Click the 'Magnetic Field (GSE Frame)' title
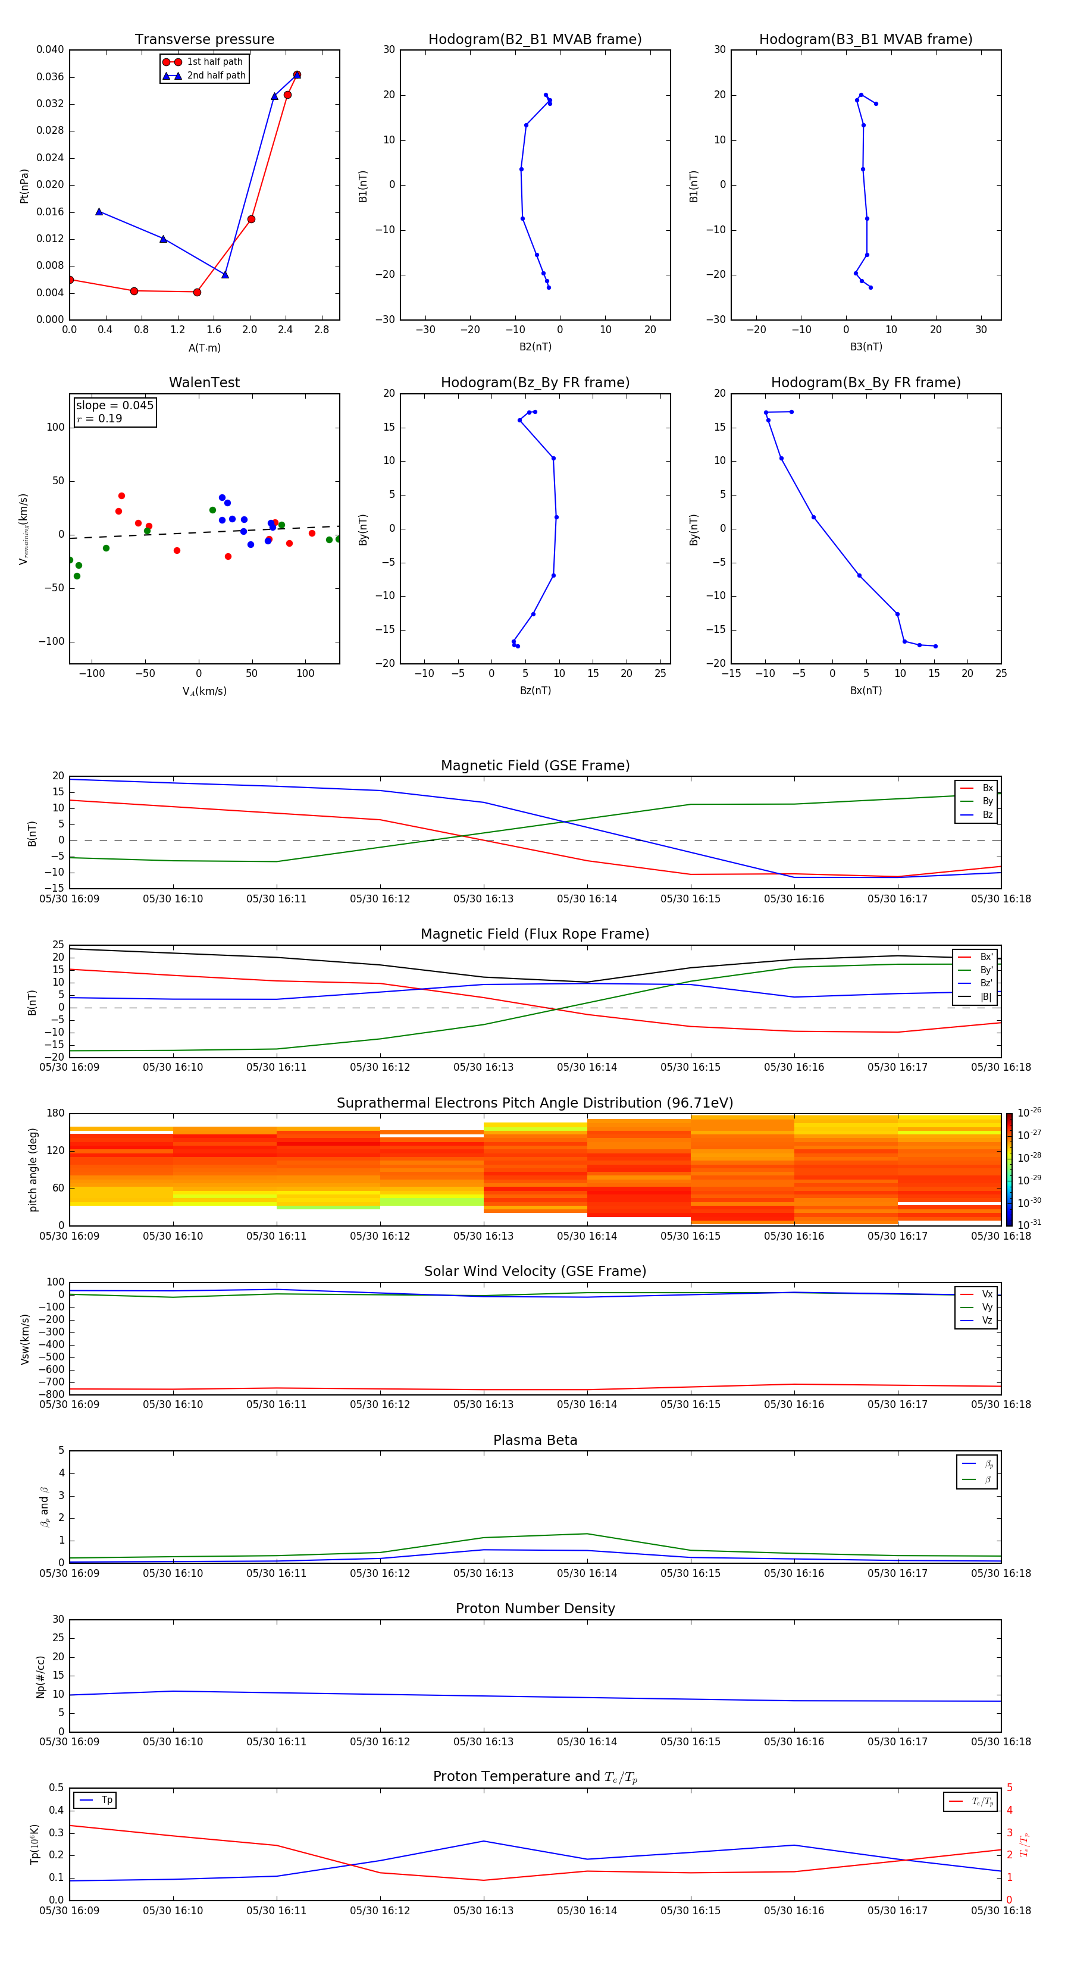1071x1963 pixels. pos(535,765)
